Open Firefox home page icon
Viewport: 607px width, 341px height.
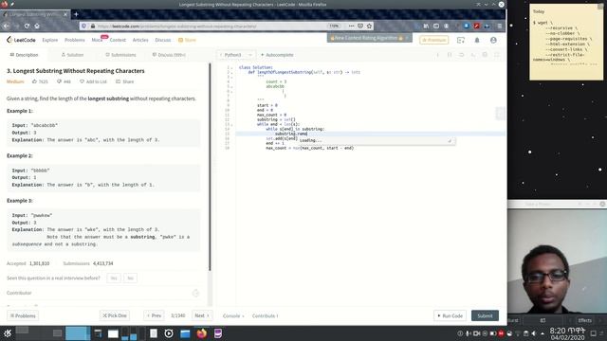(x=37, y=26)
